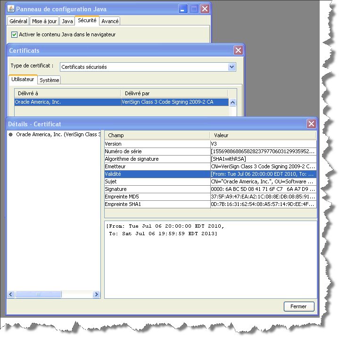Click the left arrow of the horizontal scrollbar
Screen dimensions: 339x337
tap(11, 294)
